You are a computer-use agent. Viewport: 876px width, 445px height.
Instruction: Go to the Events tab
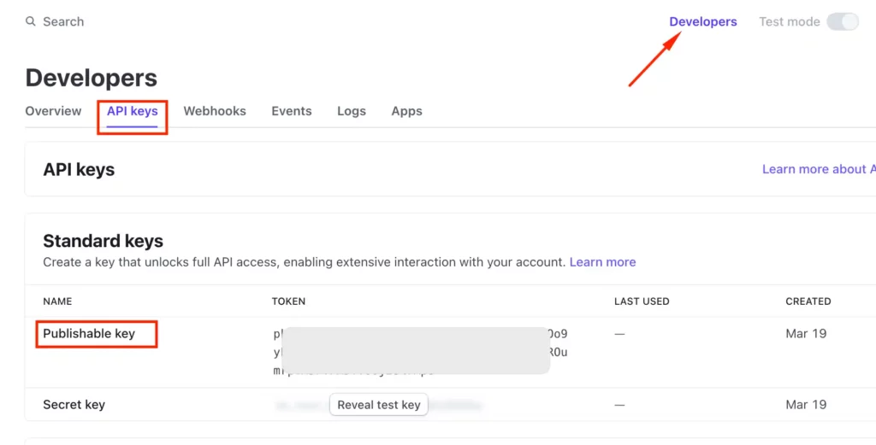click(292, 111)
